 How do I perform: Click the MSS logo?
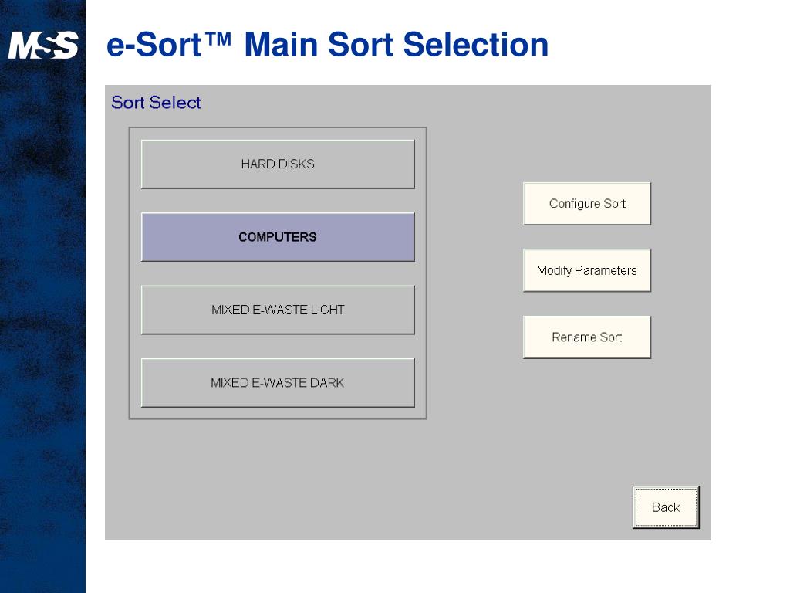43,45
